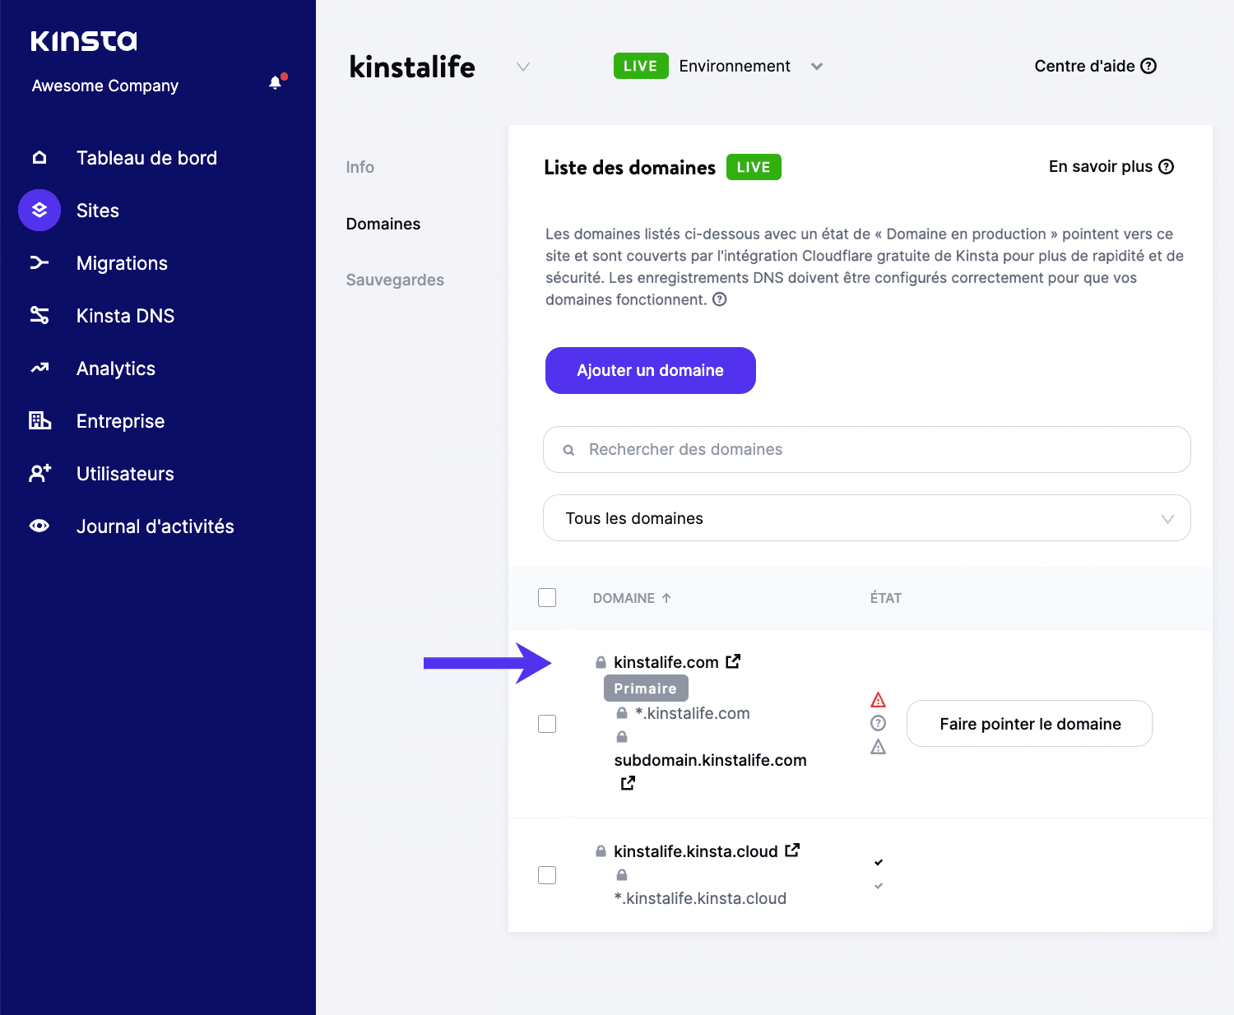This screenshot has width=1234, height=1015.
Task: Click the Centre d'aide help icon
Action: [1149, 66]
